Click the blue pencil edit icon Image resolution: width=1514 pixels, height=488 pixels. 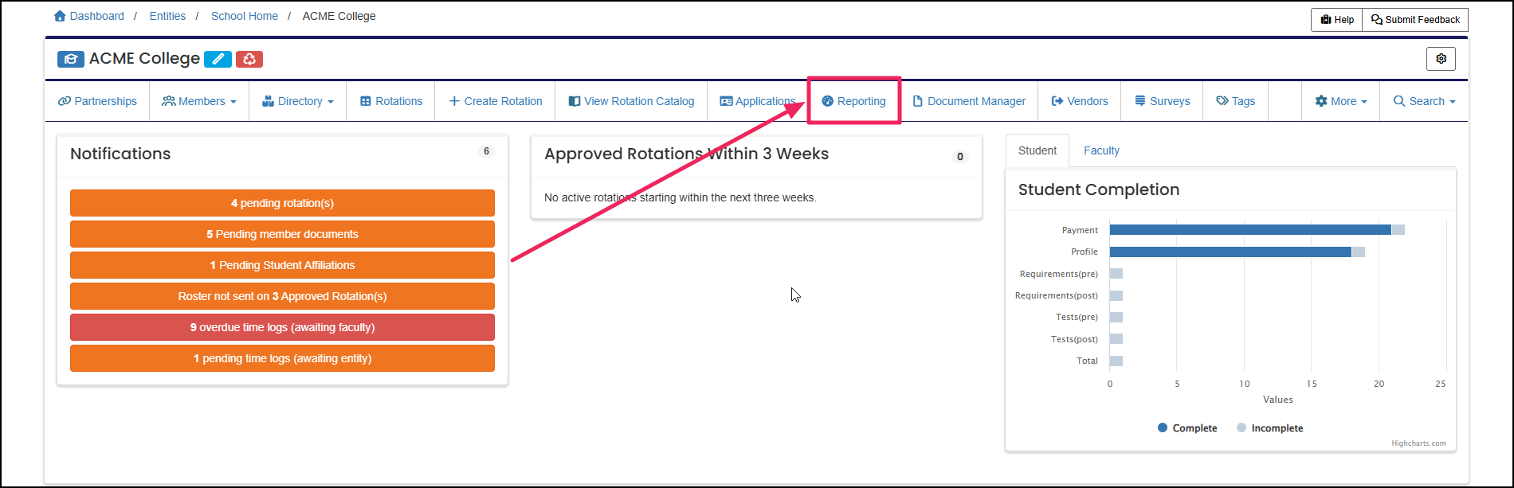218,59
